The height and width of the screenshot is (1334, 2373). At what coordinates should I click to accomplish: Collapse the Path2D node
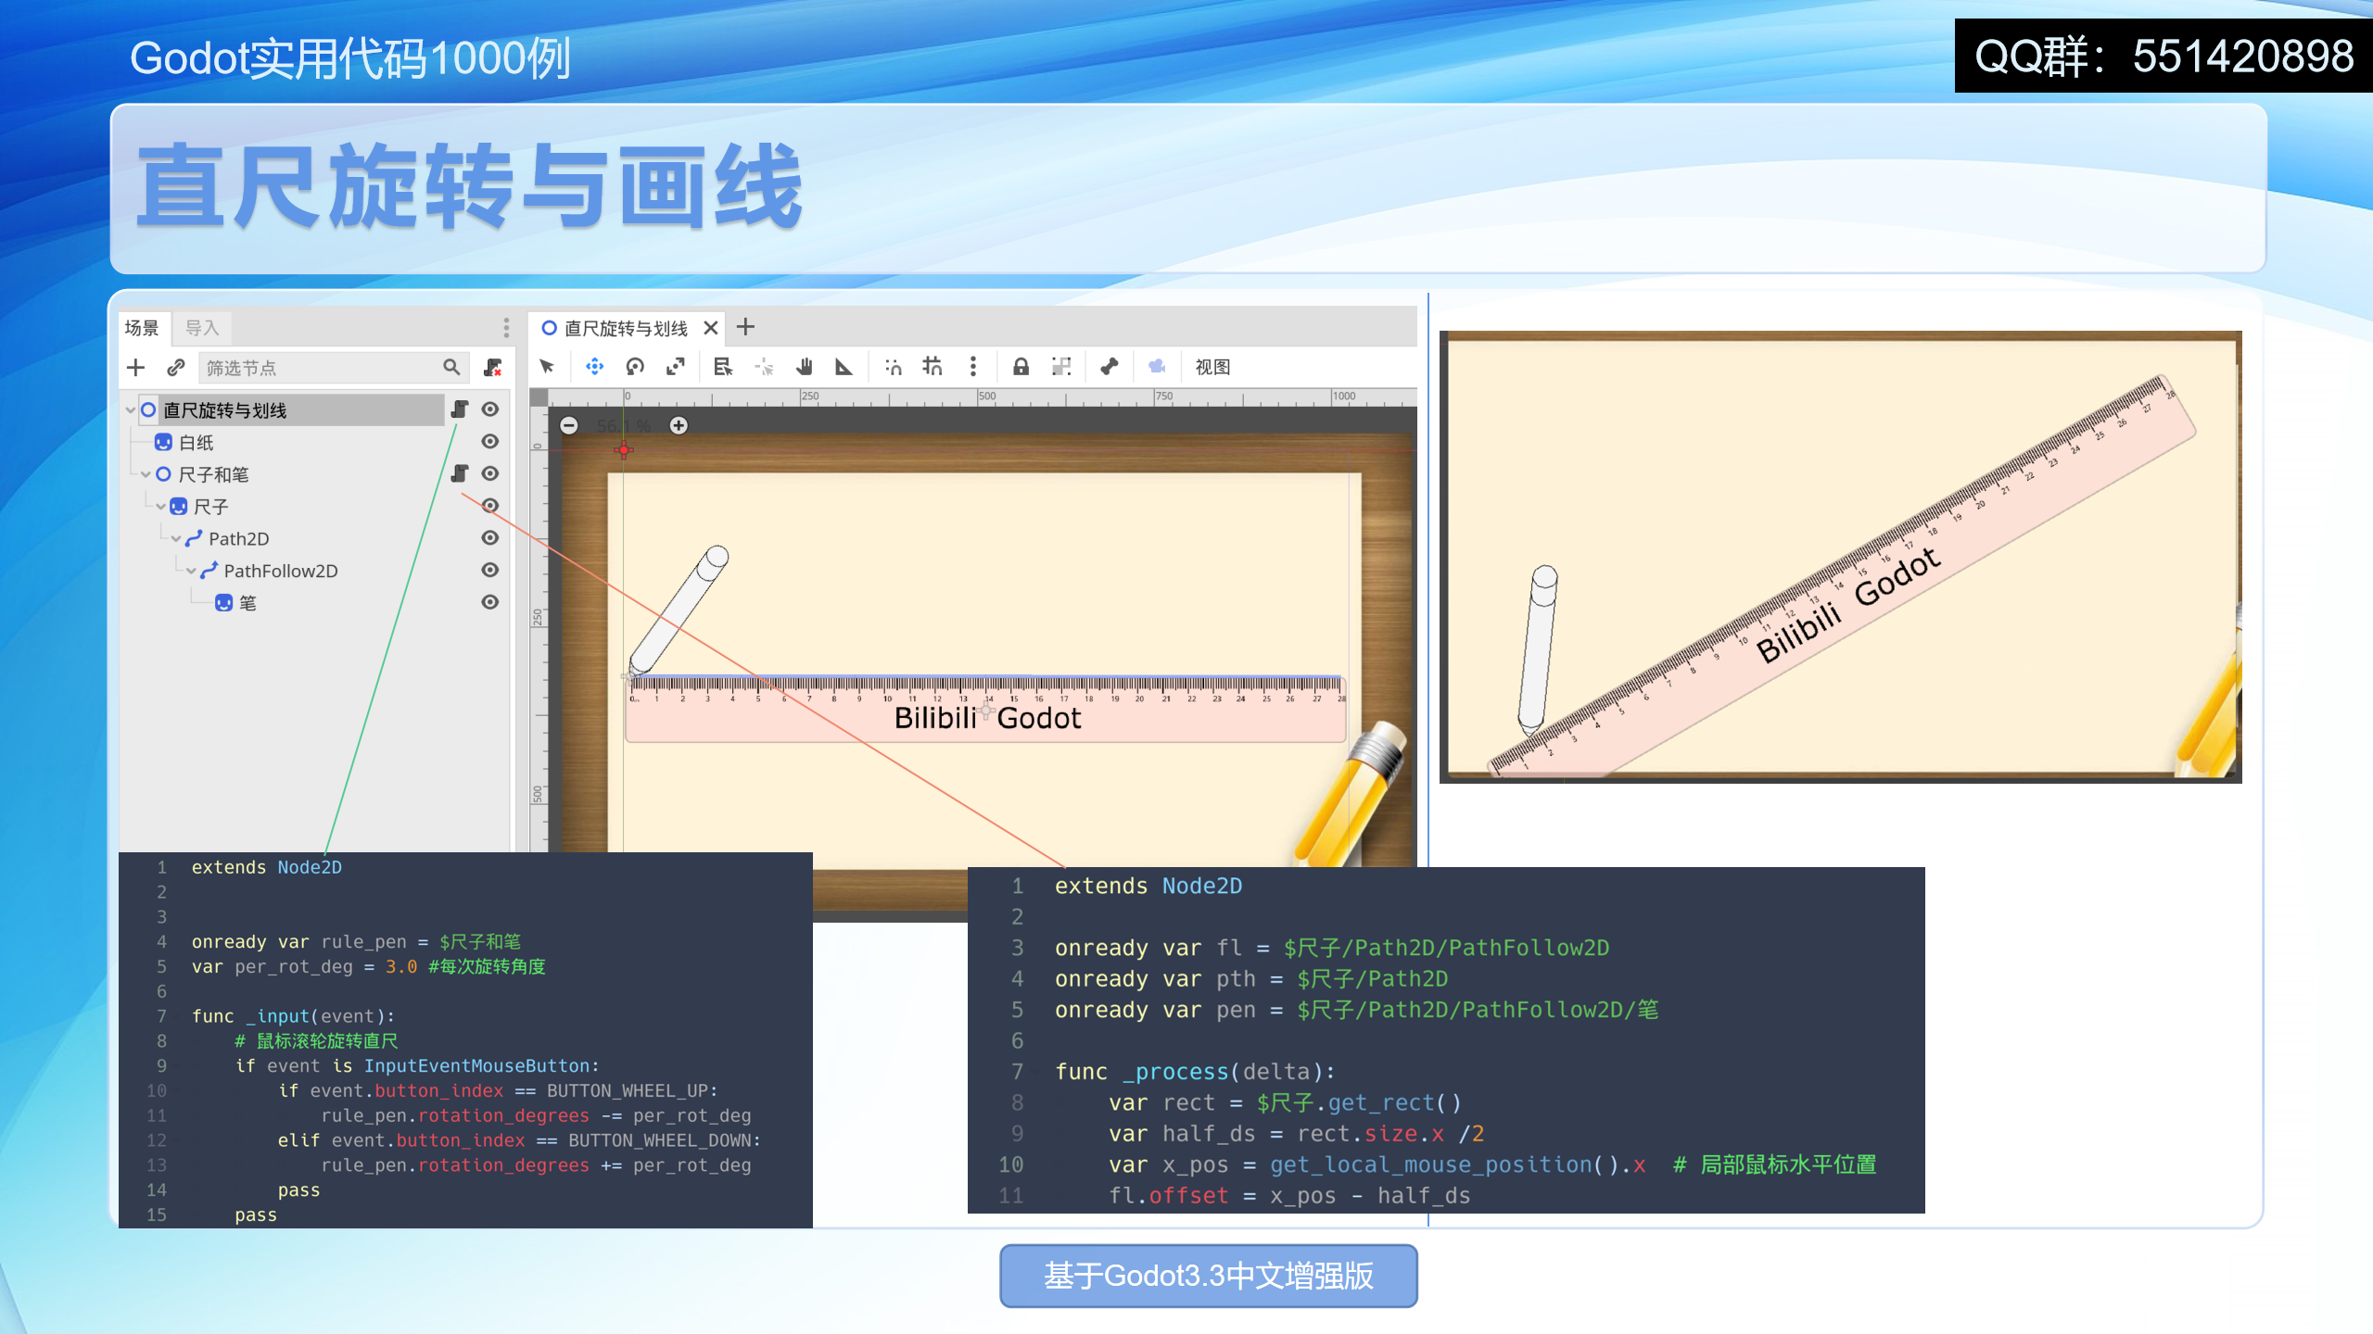(x=176, y=538)
